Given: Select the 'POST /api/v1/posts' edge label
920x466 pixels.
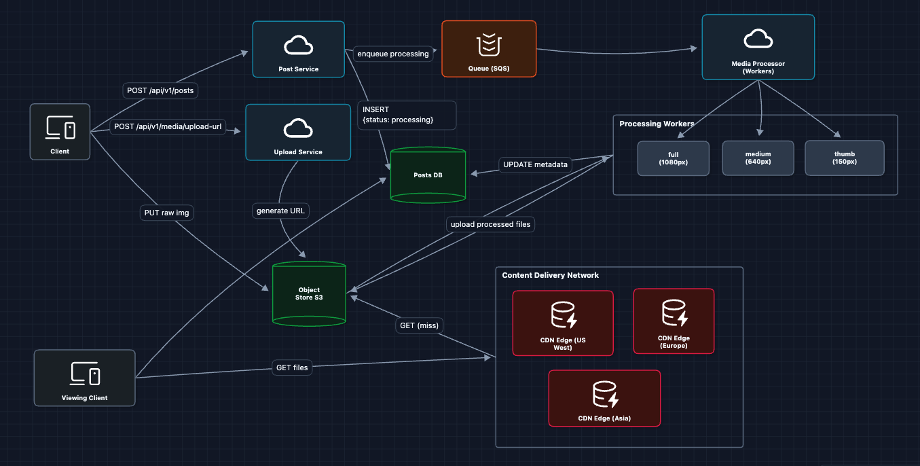Looking at the screenshot, I should click(162, 90).
